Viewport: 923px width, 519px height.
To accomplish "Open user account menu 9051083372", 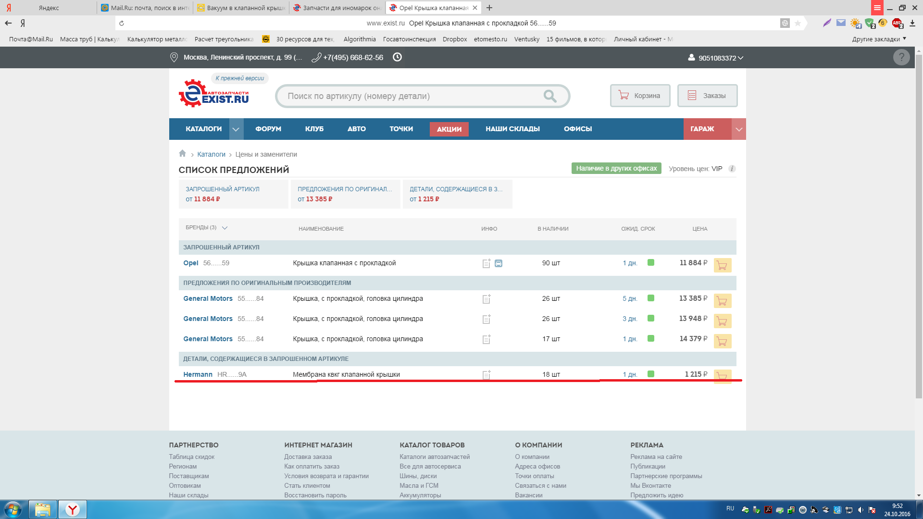I will (x=716, y=58).
